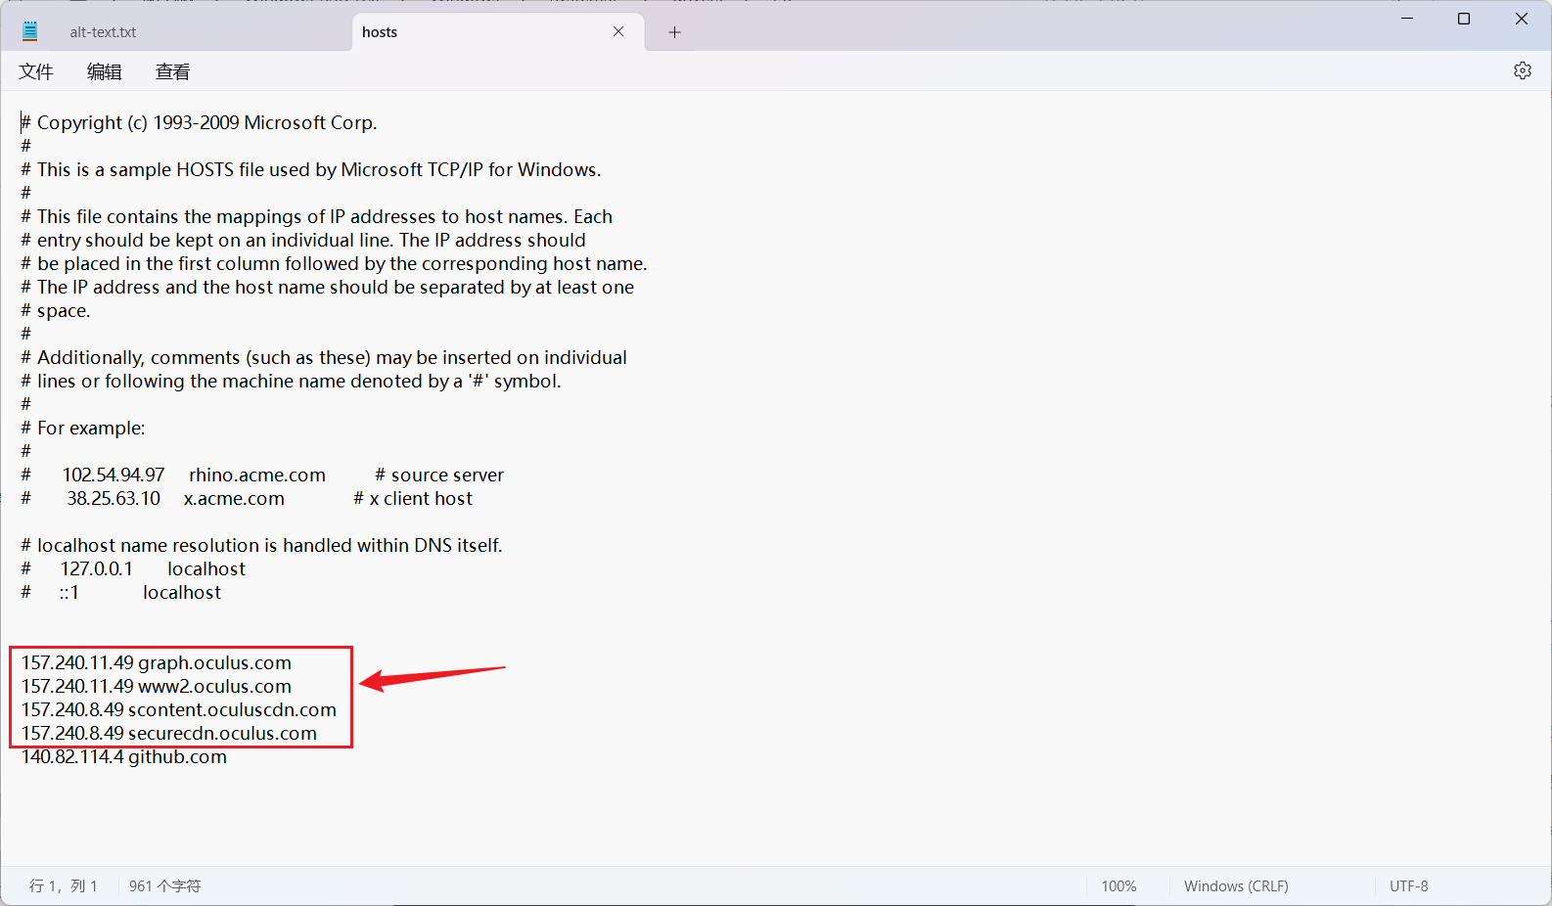Maximize the Notepad window
Viewport: 1552px width, 906px height.
[x=1464, y=19]
